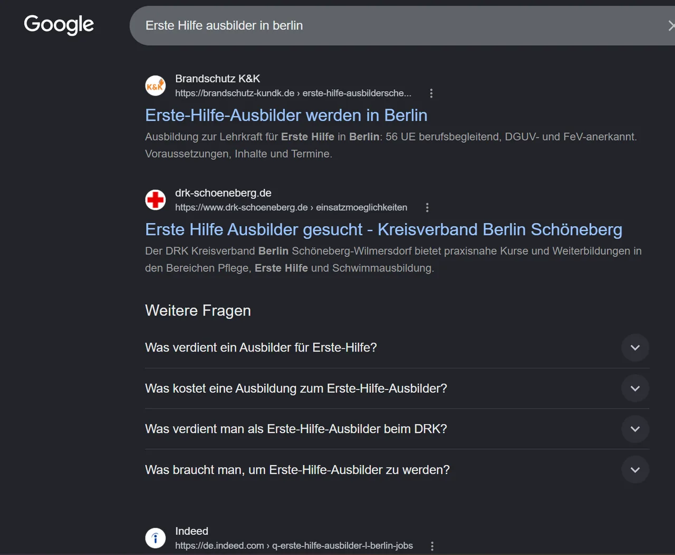Click question text 'Was braucht man, um Erste-Hilfe-Ausbilder zu werden?'
This screenshot has height=555, width=675.
(297, 470)
